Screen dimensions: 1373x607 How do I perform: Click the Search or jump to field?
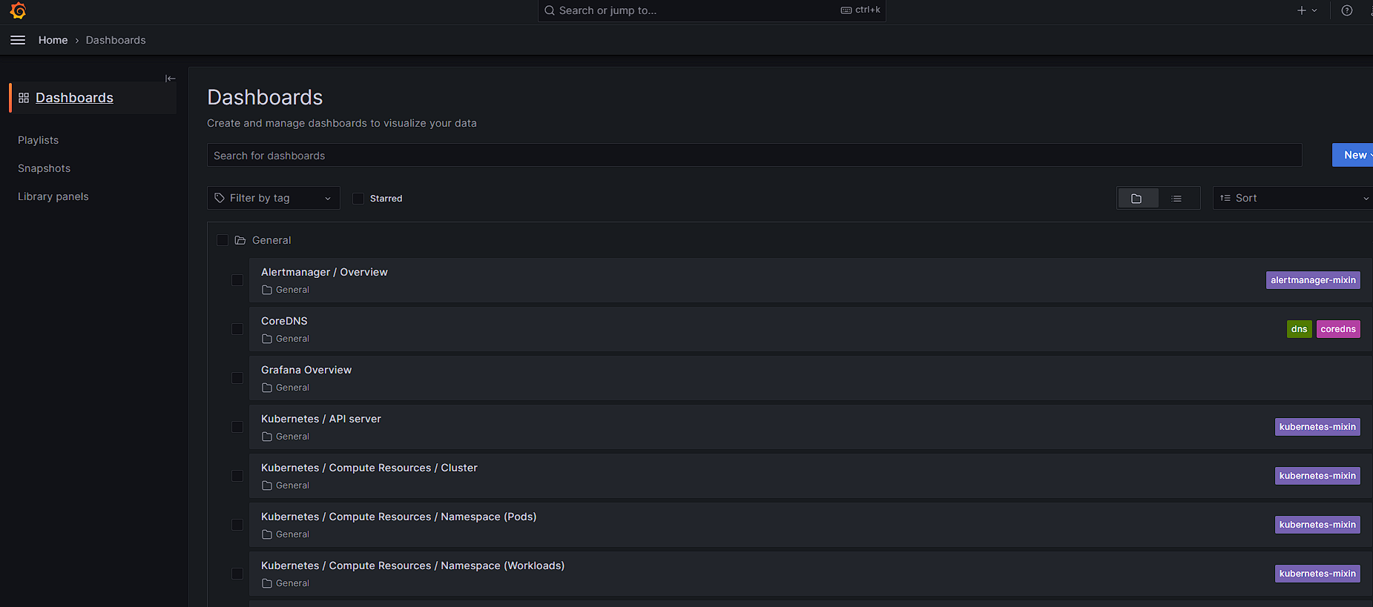coord(712,10)
